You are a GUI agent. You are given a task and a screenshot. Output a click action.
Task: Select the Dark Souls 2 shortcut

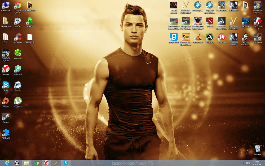click(x=198, y=37)
